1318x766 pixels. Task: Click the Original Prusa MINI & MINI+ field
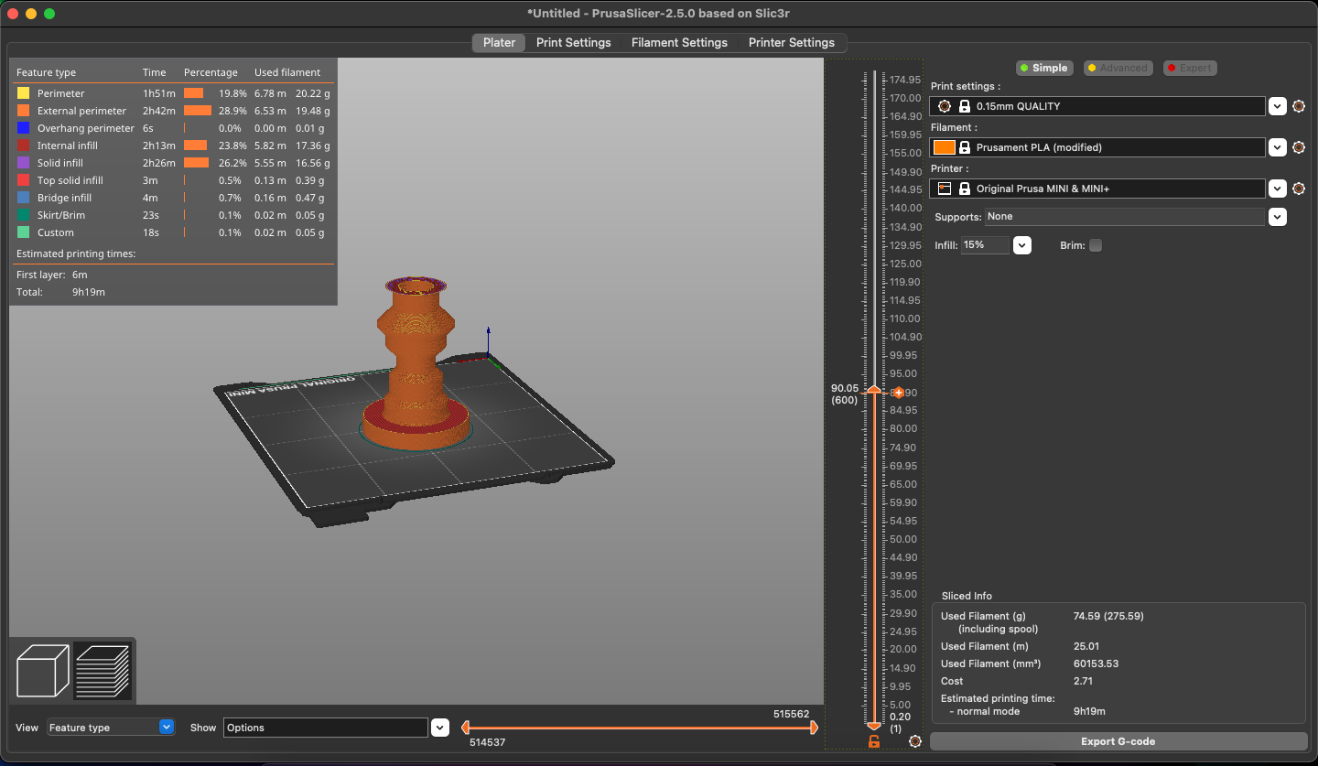[1097, 189]
